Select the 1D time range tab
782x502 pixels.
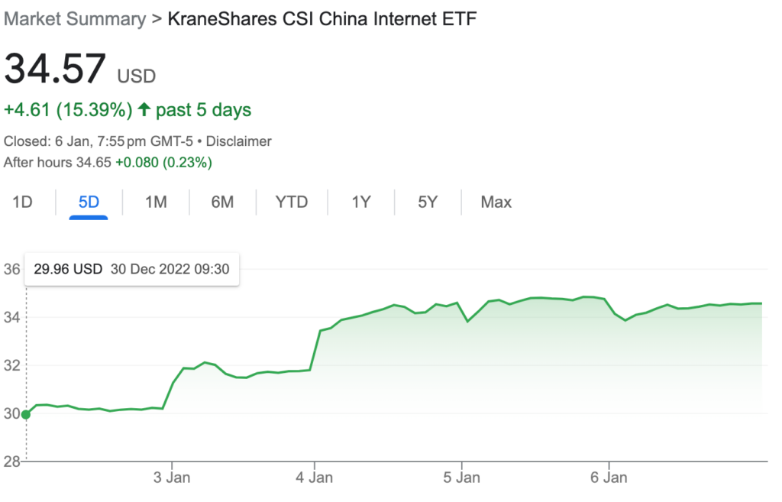pos(23,202)
